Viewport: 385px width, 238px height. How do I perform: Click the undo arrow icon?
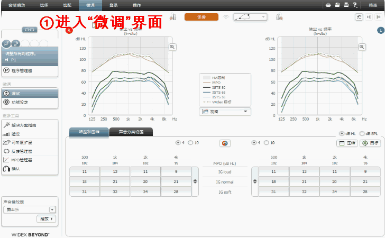pos(360,17)
